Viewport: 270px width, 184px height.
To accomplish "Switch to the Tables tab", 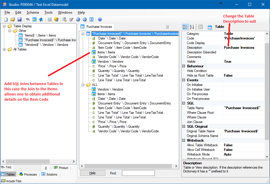I will pyautogui.click(x=8, y=174).
